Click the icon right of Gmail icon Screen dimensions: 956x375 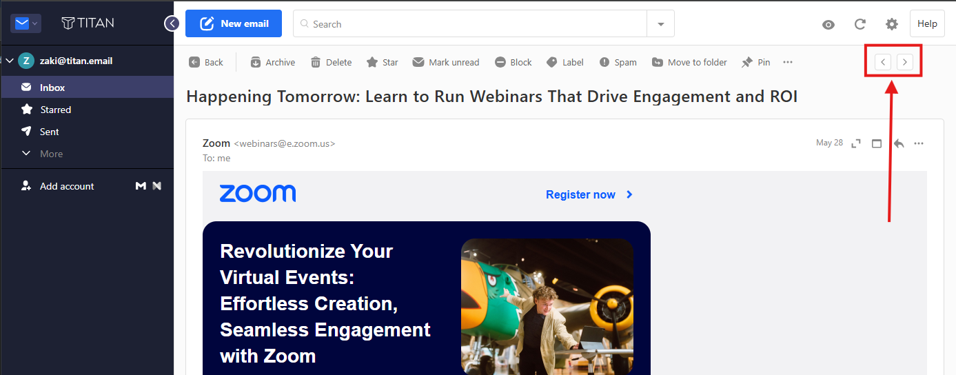pos(156,186)
